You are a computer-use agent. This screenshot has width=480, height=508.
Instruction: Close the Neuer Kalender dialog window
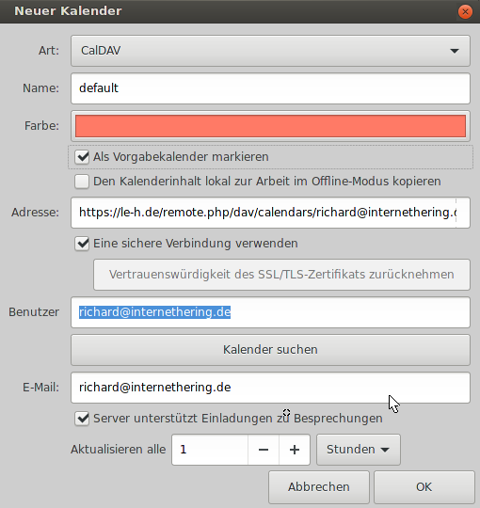(465, 12)
